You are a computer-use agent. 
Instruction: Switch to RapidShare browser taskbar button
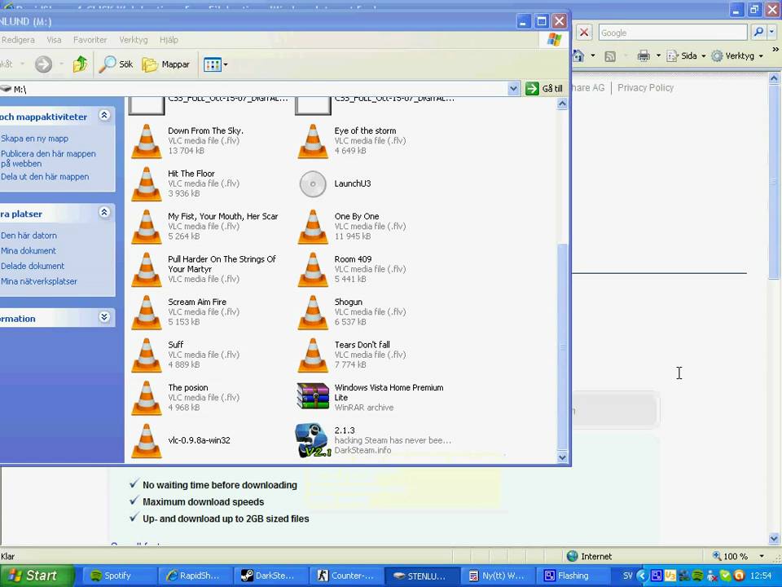click(x=194, y=576)
